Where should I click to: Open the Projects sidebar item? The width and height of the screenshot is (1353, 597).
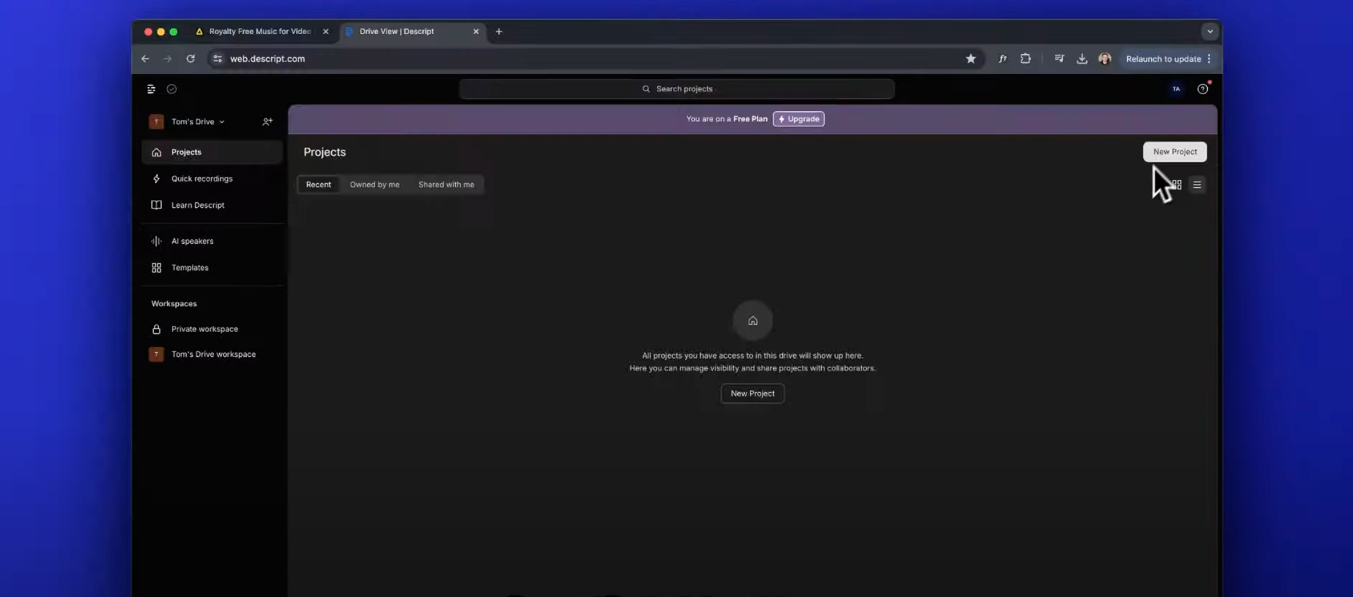[x=212, y=152]
